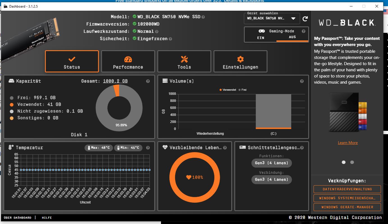Click the Funktionen Gen3 [4 Lanes] badge
The image size is (388, 224).
[271, 163]
